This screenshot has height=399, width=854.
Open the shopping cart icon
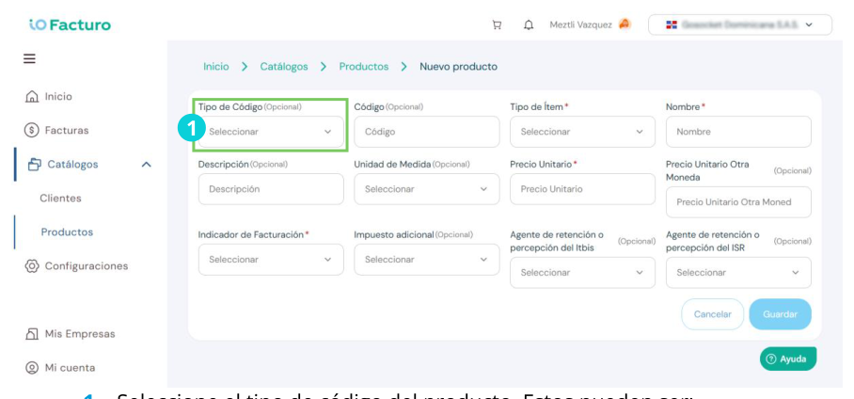click(x=497, y=25)
